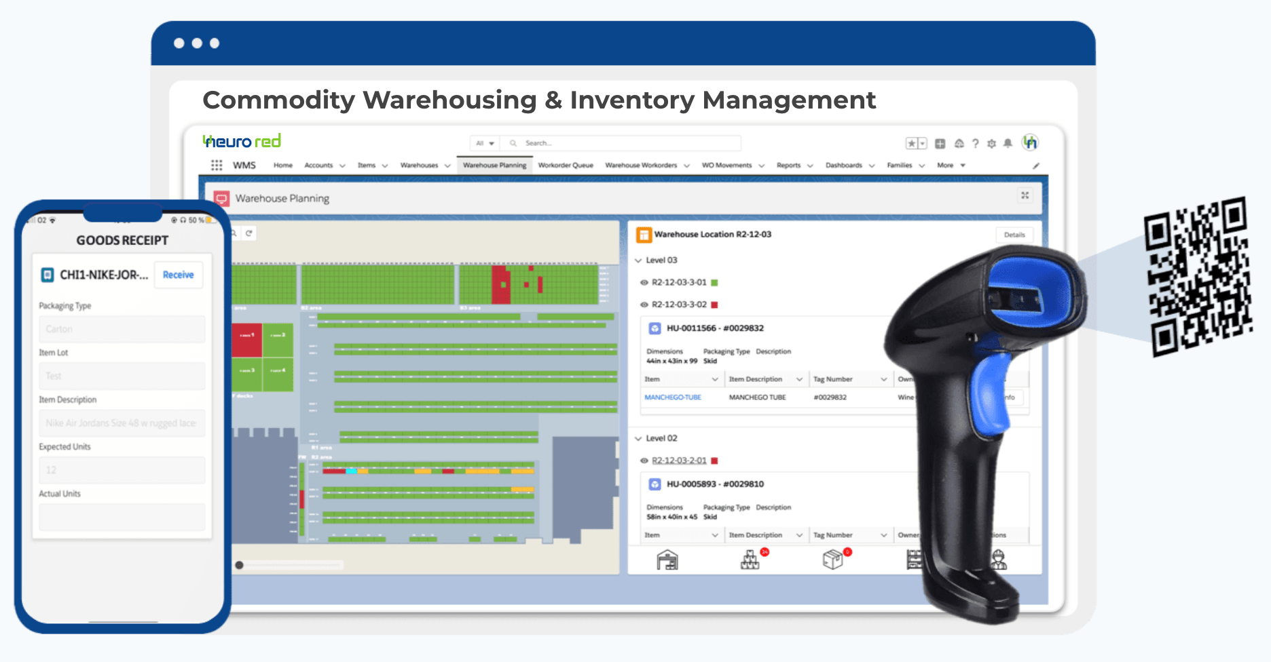Open the R2-12-03-2-01 location link
The width and height of the screenshot is (1271, 662).
(x=679, y=461)
